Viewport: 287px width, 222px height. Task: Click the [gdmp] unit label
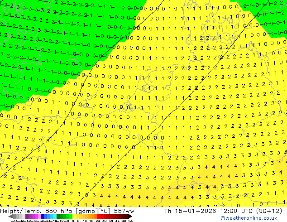(87, 211)
